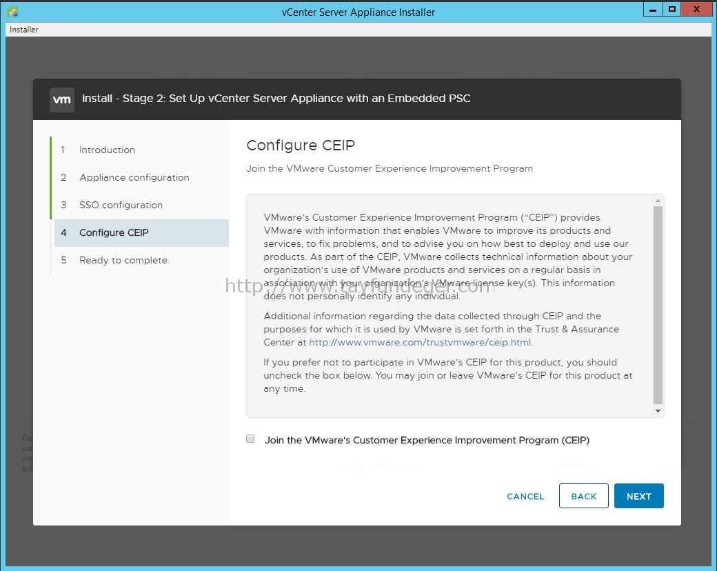This screenshot has width=717, height=571.
Task: Click the 'Install - Stage 2' dialog title text
Action: coord(276,99)
